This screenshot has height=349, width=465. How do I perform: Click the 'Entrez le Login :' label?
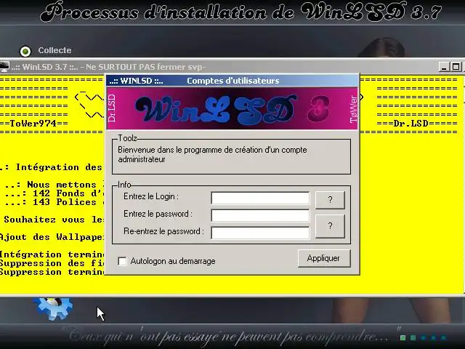click(x=151, y=196)
